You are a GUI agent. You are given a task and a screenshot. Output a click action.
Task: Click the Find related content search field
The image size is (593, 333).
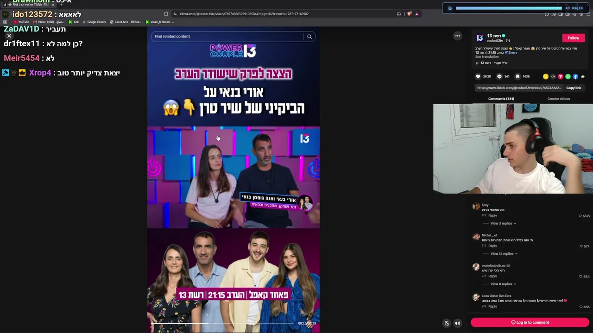point(228,37)
